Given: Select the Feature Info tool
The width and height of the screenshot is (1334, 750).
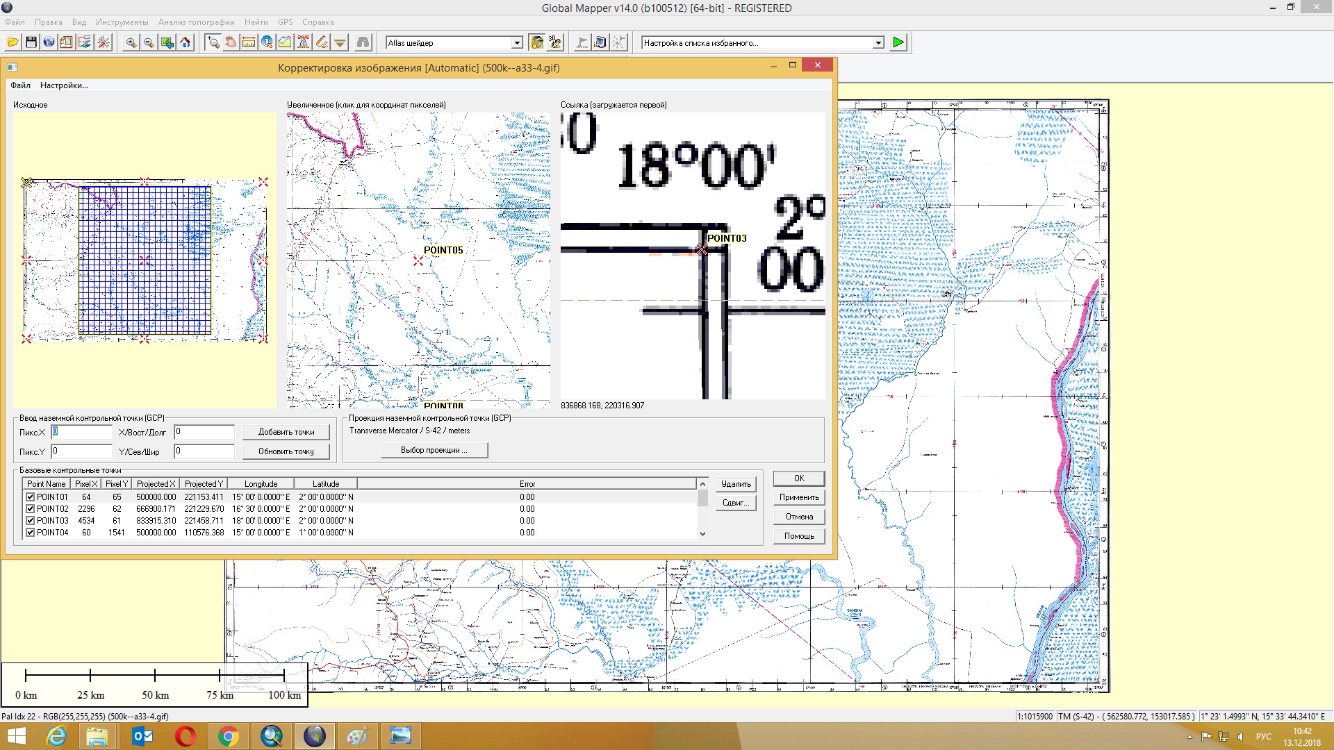Looking at the screenshot, I should [x=267, y=42].
